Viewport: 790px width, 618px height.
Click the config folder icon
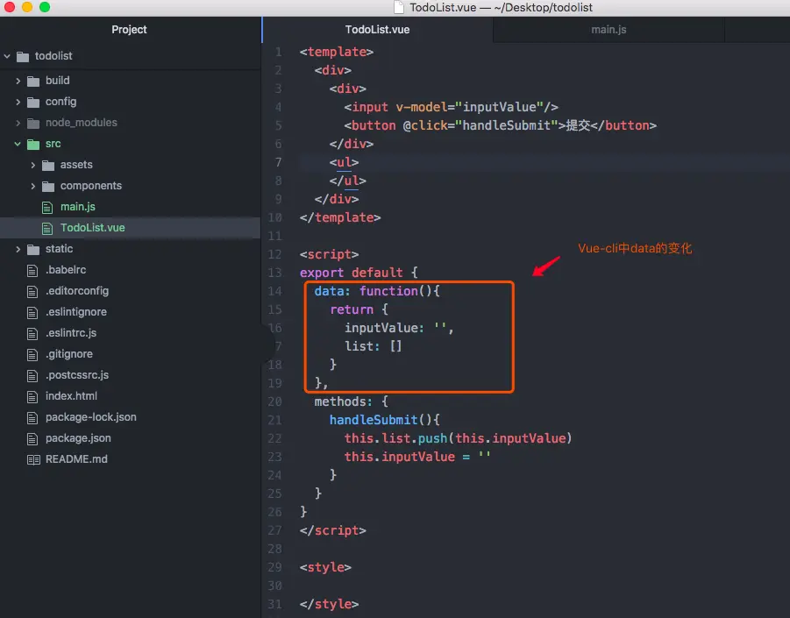pos(33,103)
